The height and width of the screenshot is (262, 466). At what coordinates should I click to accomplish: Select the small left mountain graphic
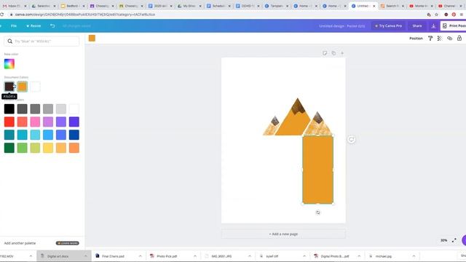pos(272,126)
